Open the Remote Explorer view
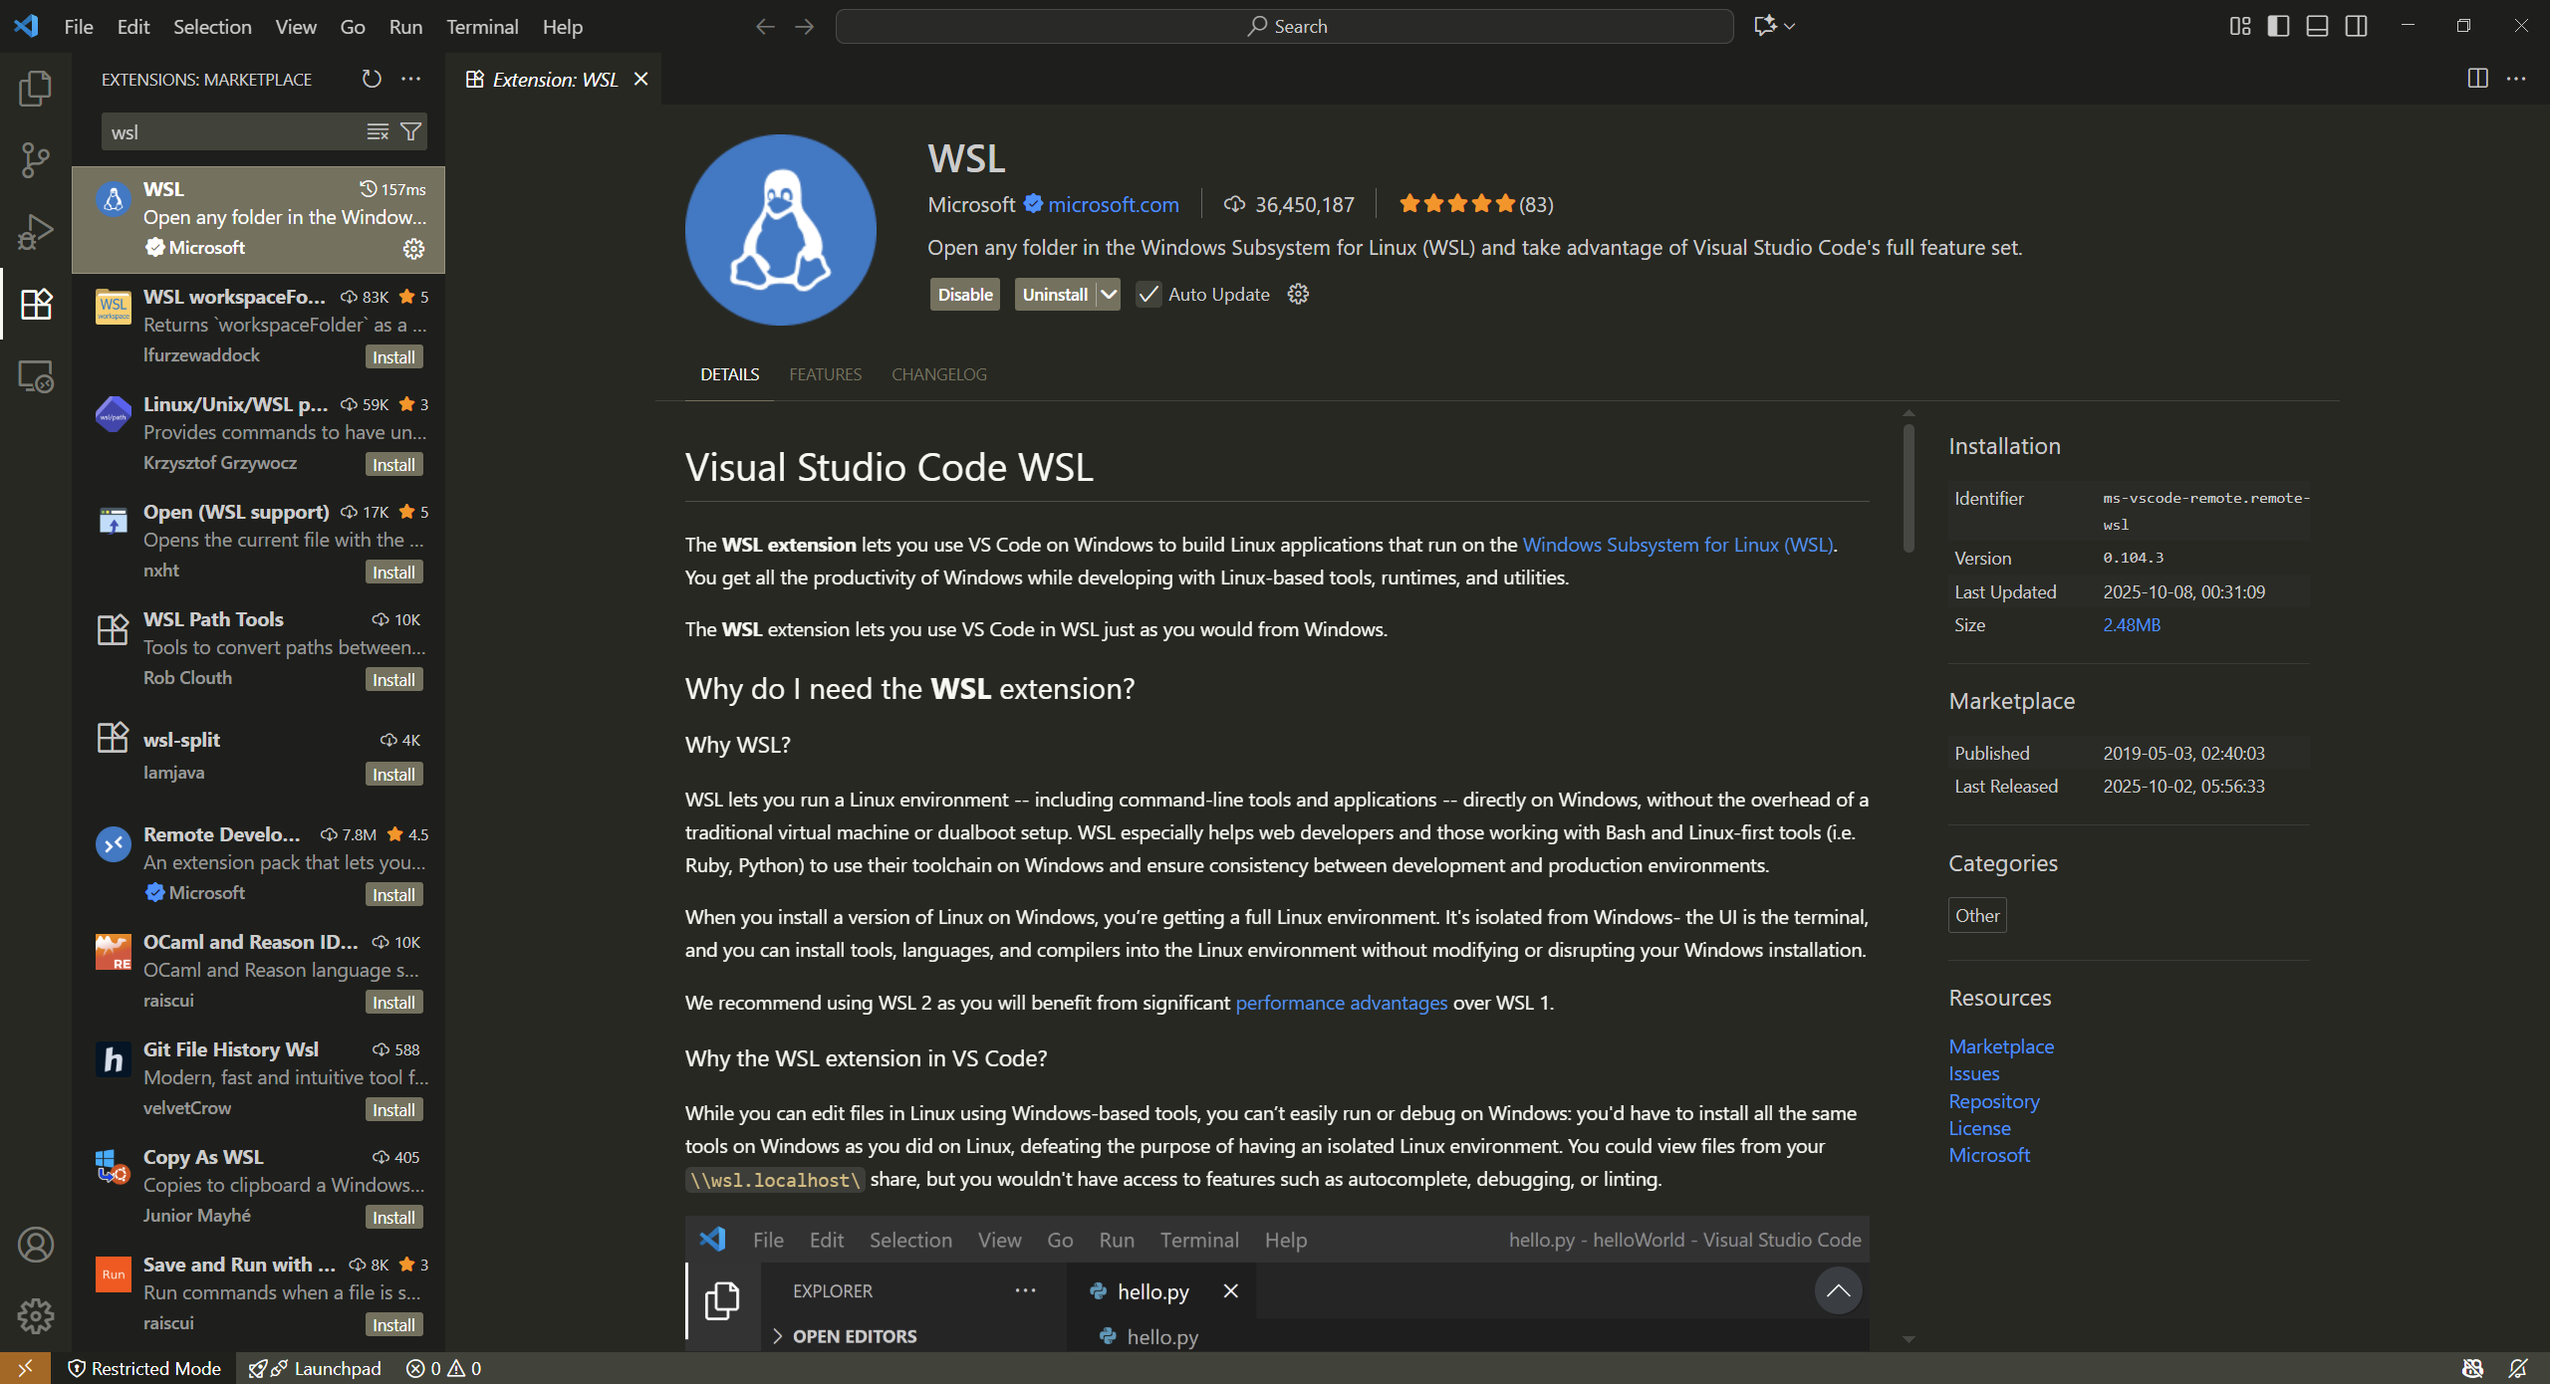2550x1384 pixels. click(x=36, y=376)
